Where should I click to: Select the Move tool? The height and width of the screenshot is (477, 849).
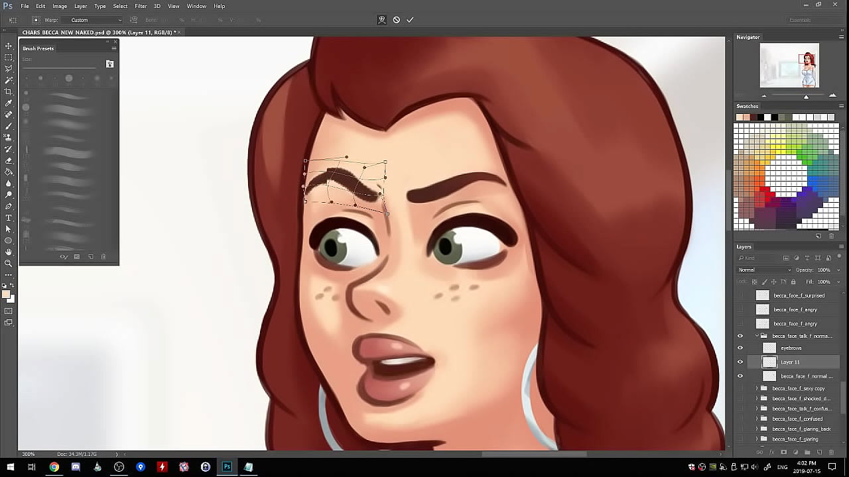coord(9,46)
